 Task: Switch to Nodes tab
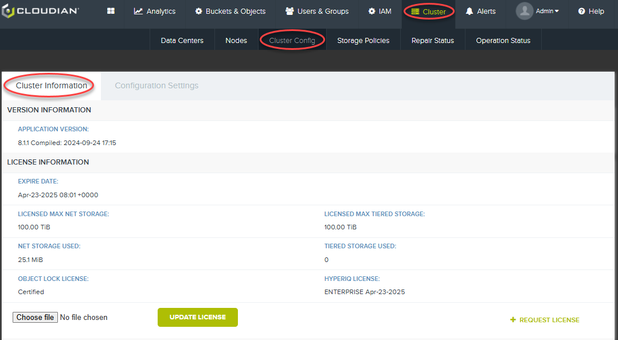[236, 40]
